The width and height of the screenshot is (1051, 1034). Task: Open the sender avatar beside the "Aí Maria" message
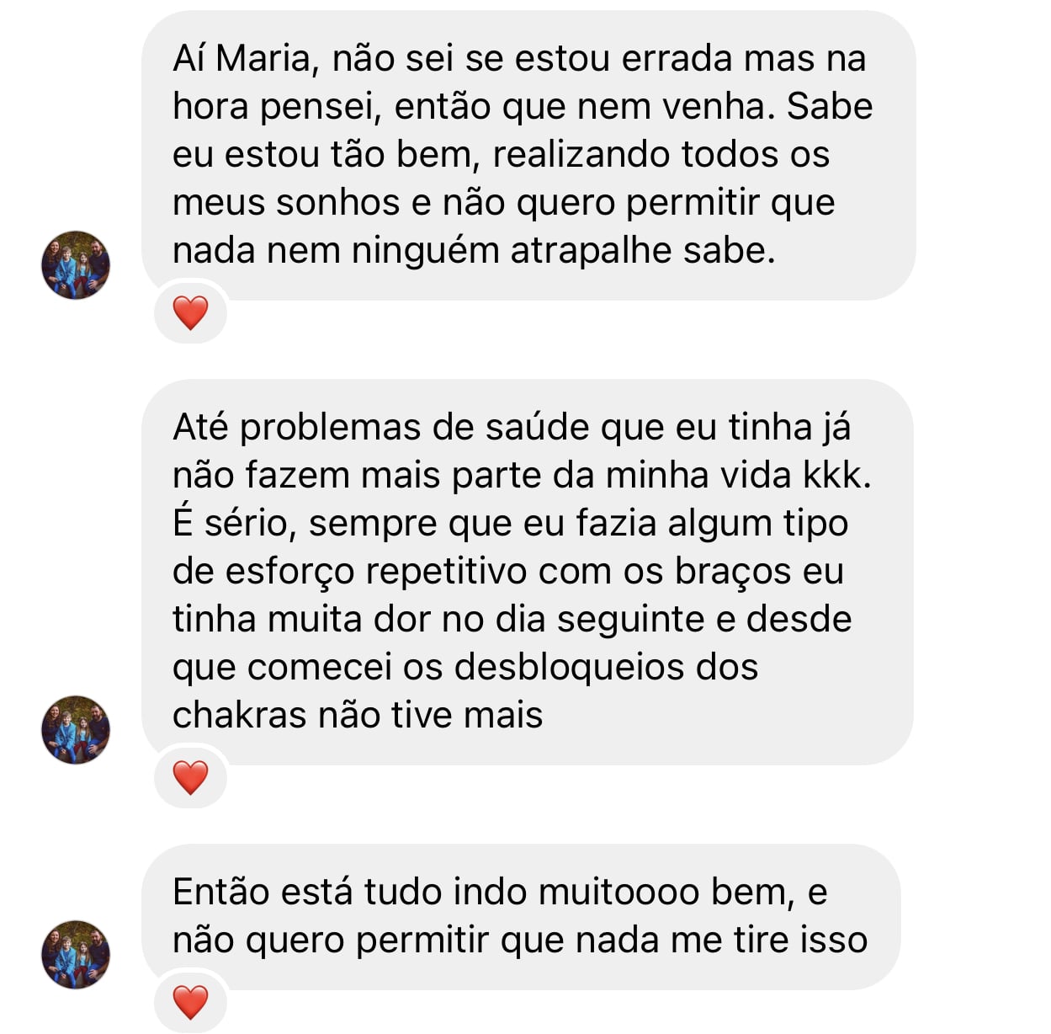coord(76,264)
